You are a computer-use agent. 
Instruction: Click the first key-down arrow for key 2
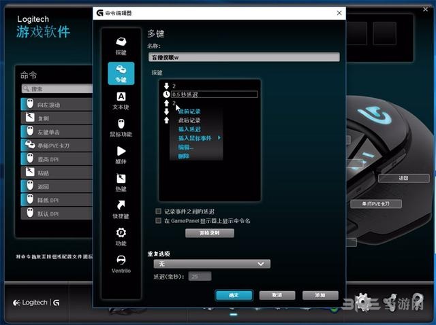[x=166, y=86]
